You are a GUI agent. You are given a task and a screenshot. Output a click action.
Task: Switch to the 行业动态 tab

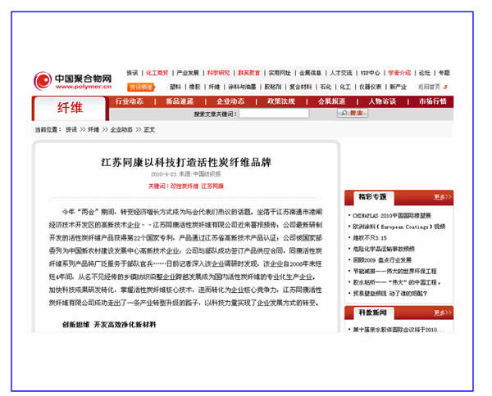pyautogui.click(x=129, y=101)
